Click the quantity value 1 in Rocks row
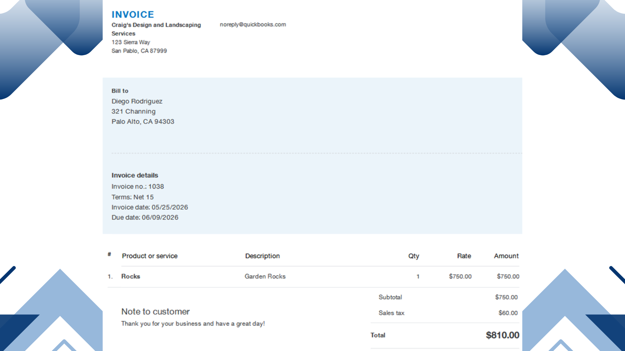The image size is (625, 351). 418,277
